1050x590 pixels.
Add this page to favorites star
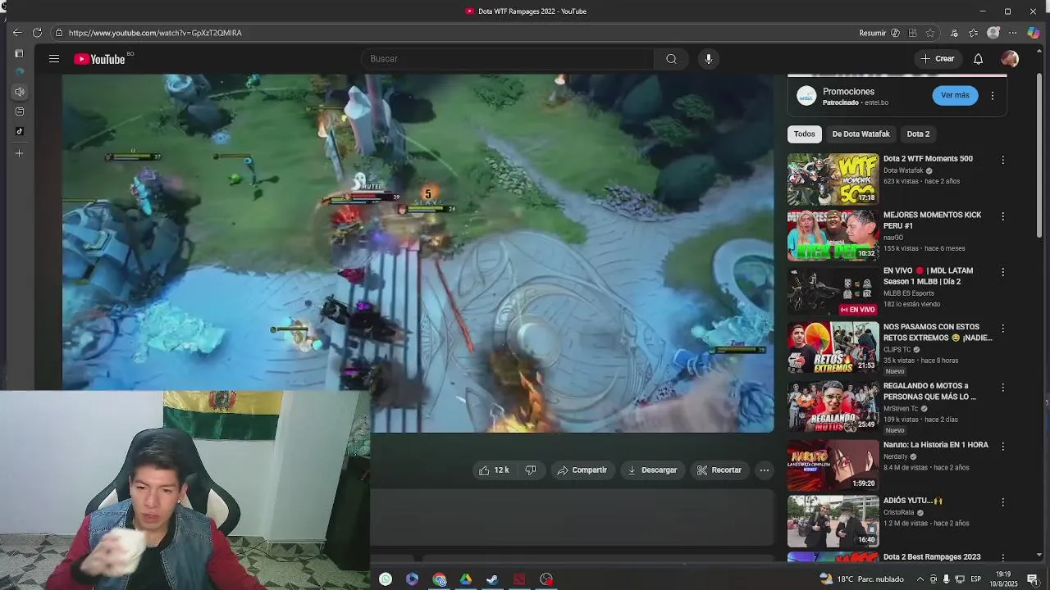click(929, 33)
